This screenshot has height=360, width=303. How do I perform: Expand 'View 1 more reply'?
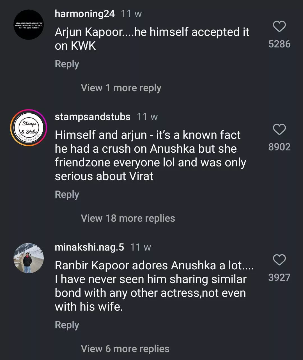(121, 88)
